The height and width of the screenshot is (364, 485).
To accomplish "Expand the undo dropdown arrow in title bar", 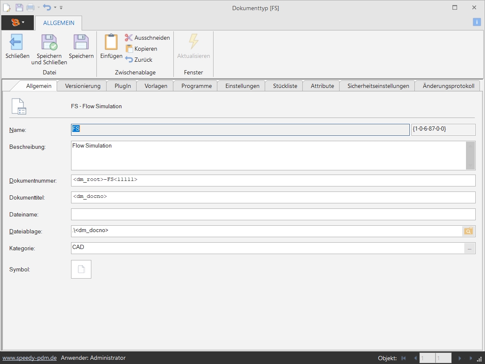I will click(55, 8).
